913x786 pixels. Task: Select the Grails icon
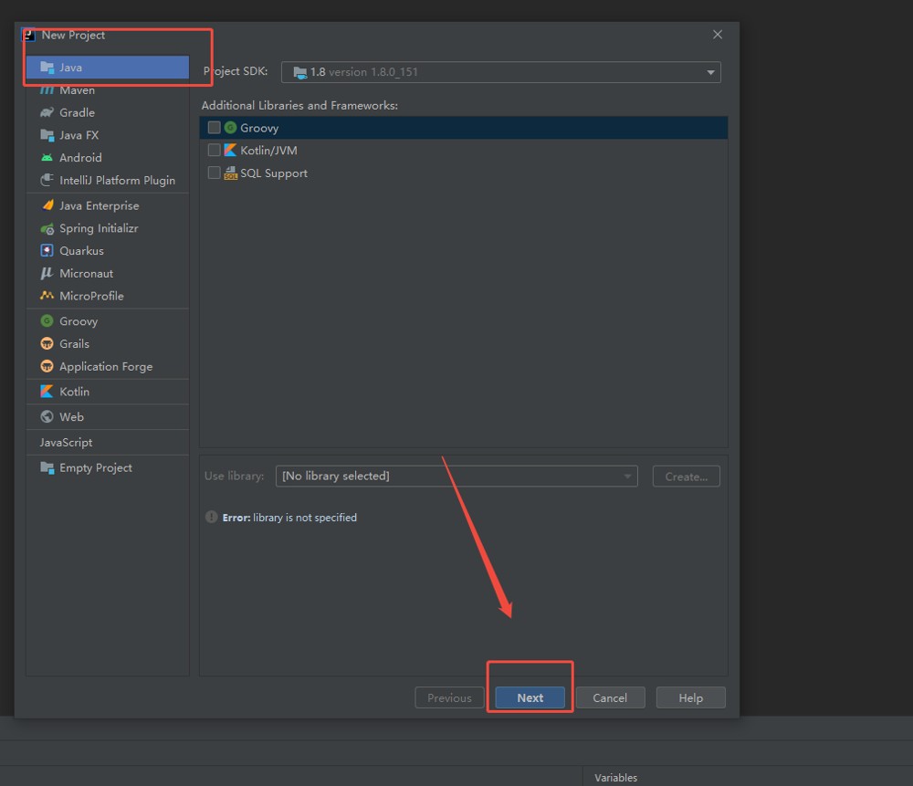click(47, 343)
